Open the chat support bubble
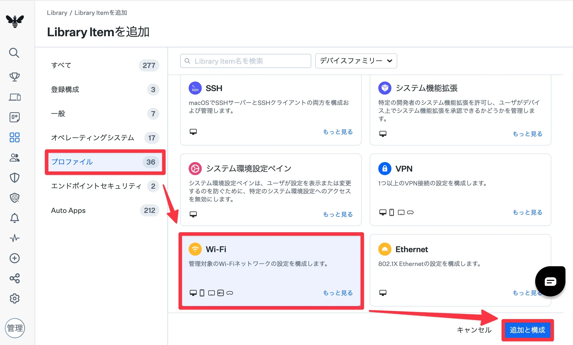The height and width of the screenshot is (345, 573). (x=550, y=281)
